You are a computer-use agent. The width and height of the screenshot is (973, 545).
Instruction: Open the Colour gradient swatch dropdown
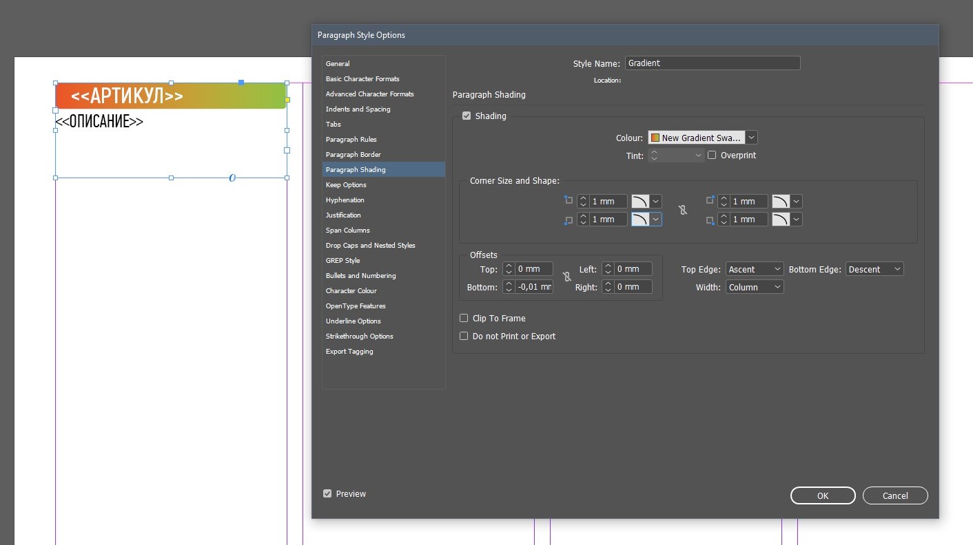752,138
